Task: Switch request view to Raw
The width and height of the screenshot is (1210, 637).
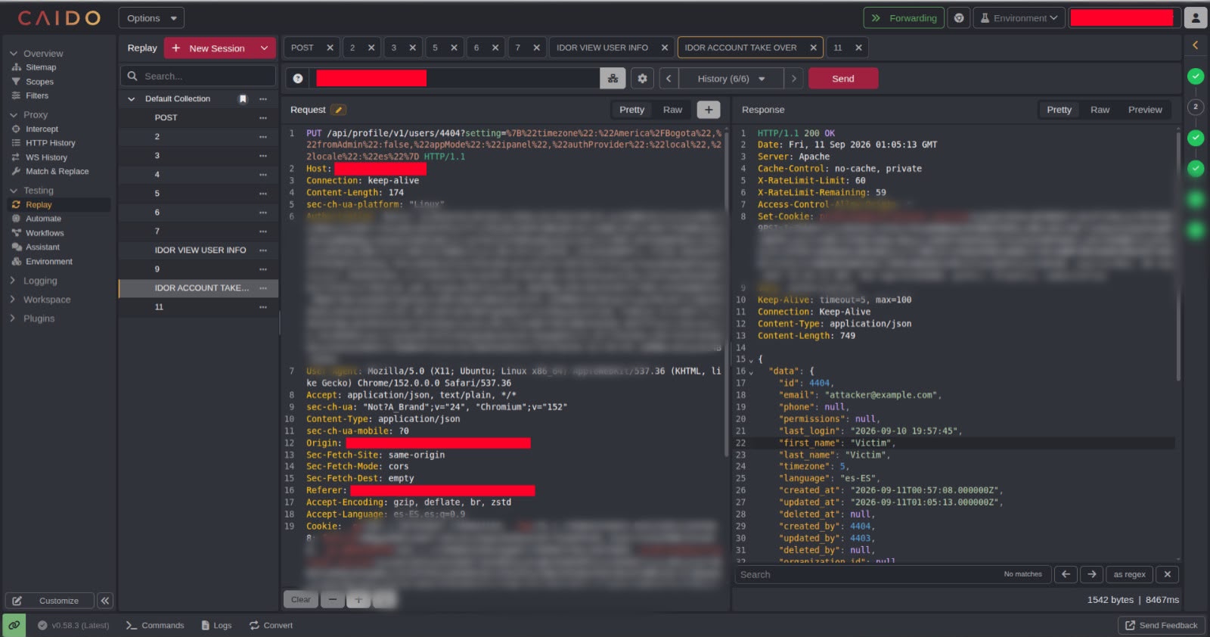Action: (672, 110)
